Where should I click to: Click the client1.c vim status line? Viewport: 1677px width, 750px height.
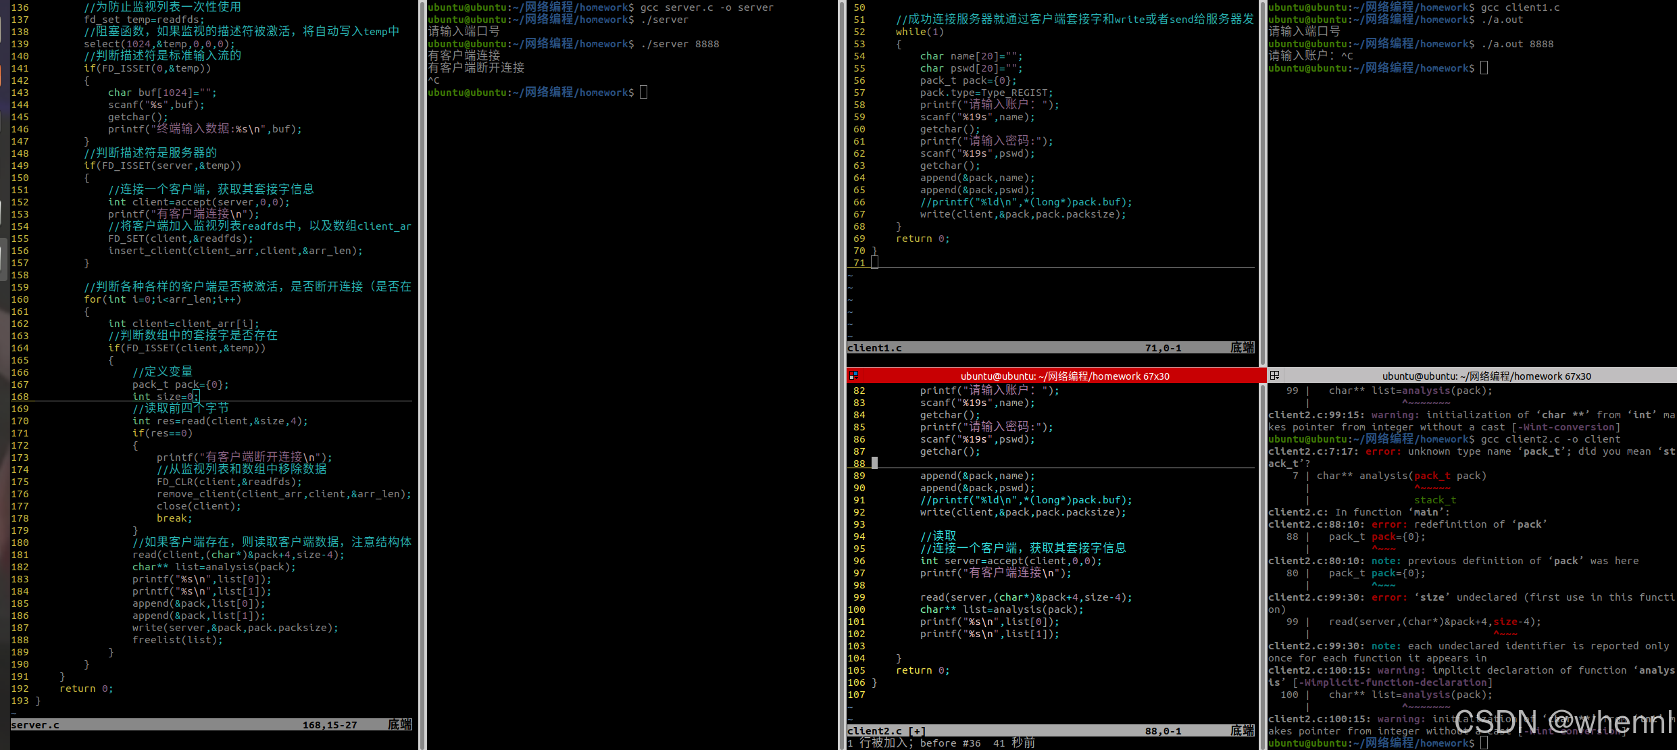(1051, 348)
